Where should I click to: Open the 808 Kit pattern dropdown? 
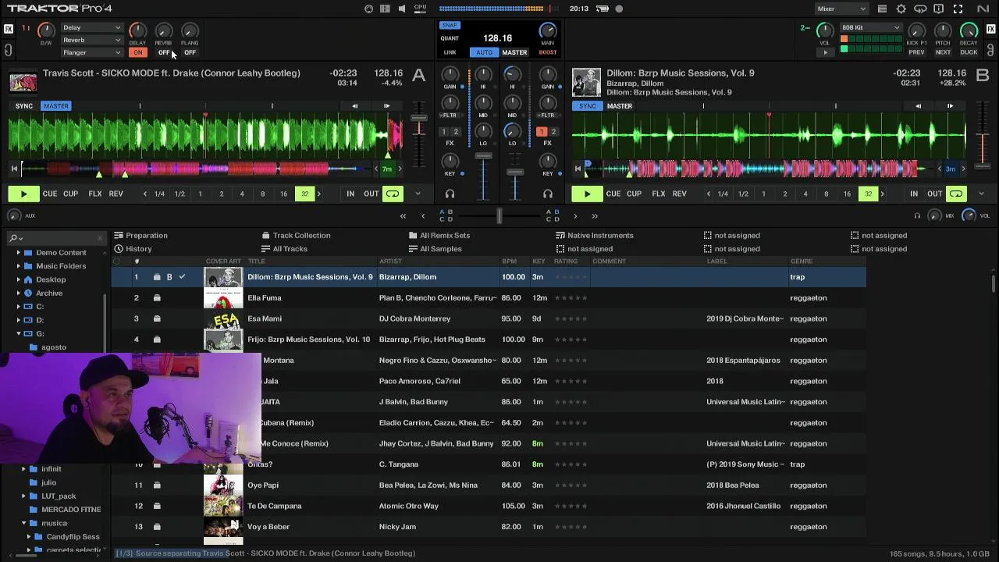point(870,27)
